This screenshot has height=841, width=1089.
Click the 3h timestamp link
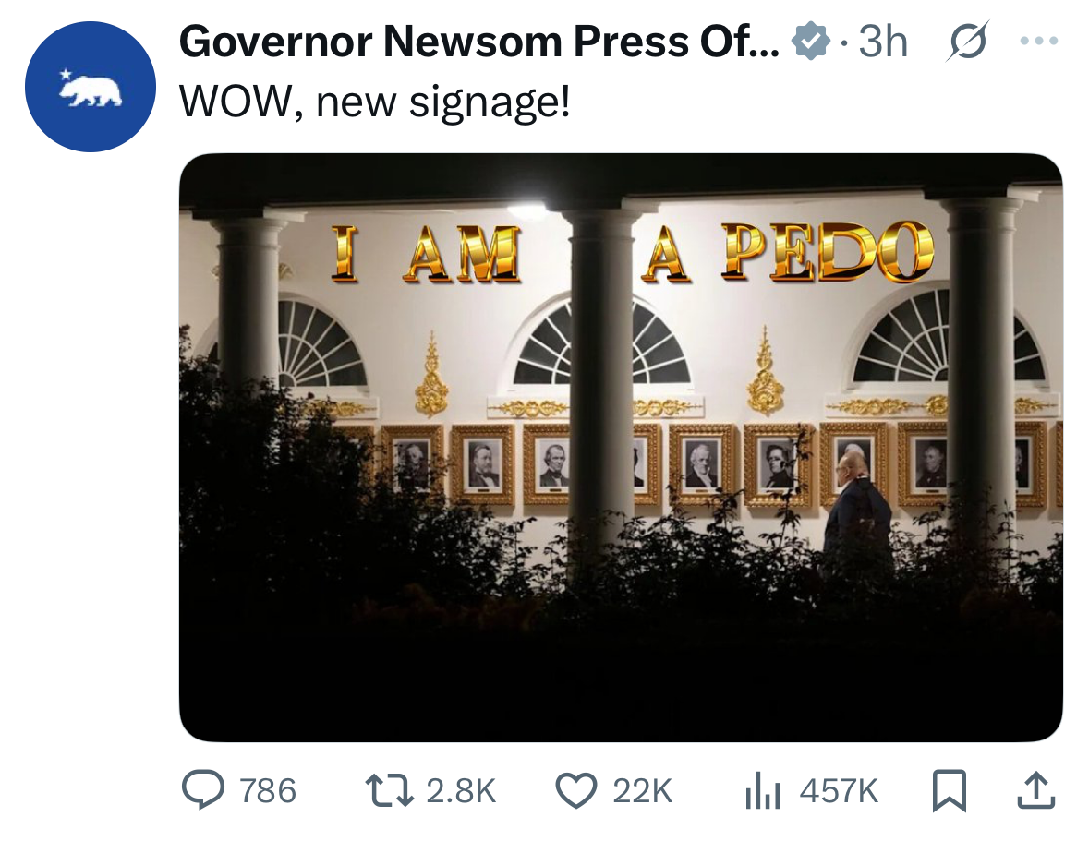click(x=884, y=42)
